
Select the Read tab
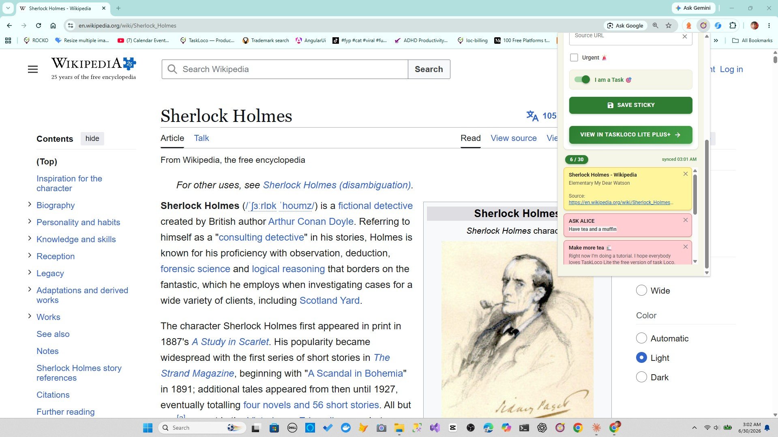[x=471, y=138]
